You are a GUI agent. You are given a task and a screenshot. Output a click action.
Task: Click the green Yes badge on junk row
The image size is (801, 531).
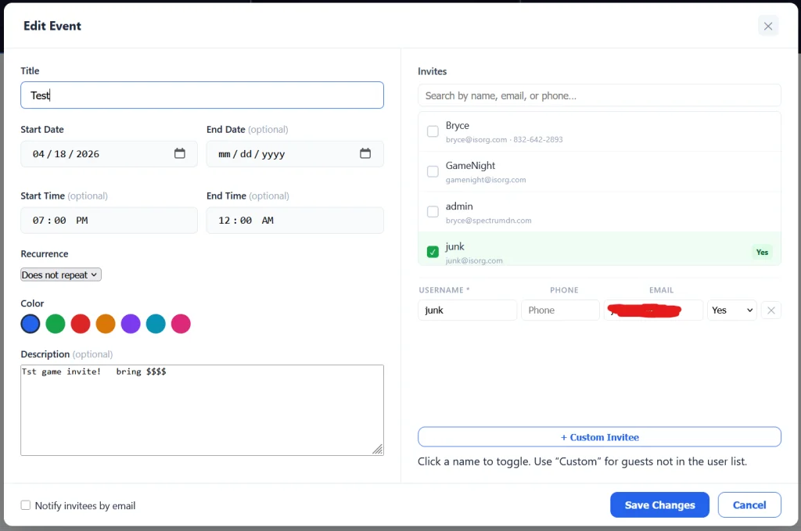pyautogui.click(x=762, y=253)
